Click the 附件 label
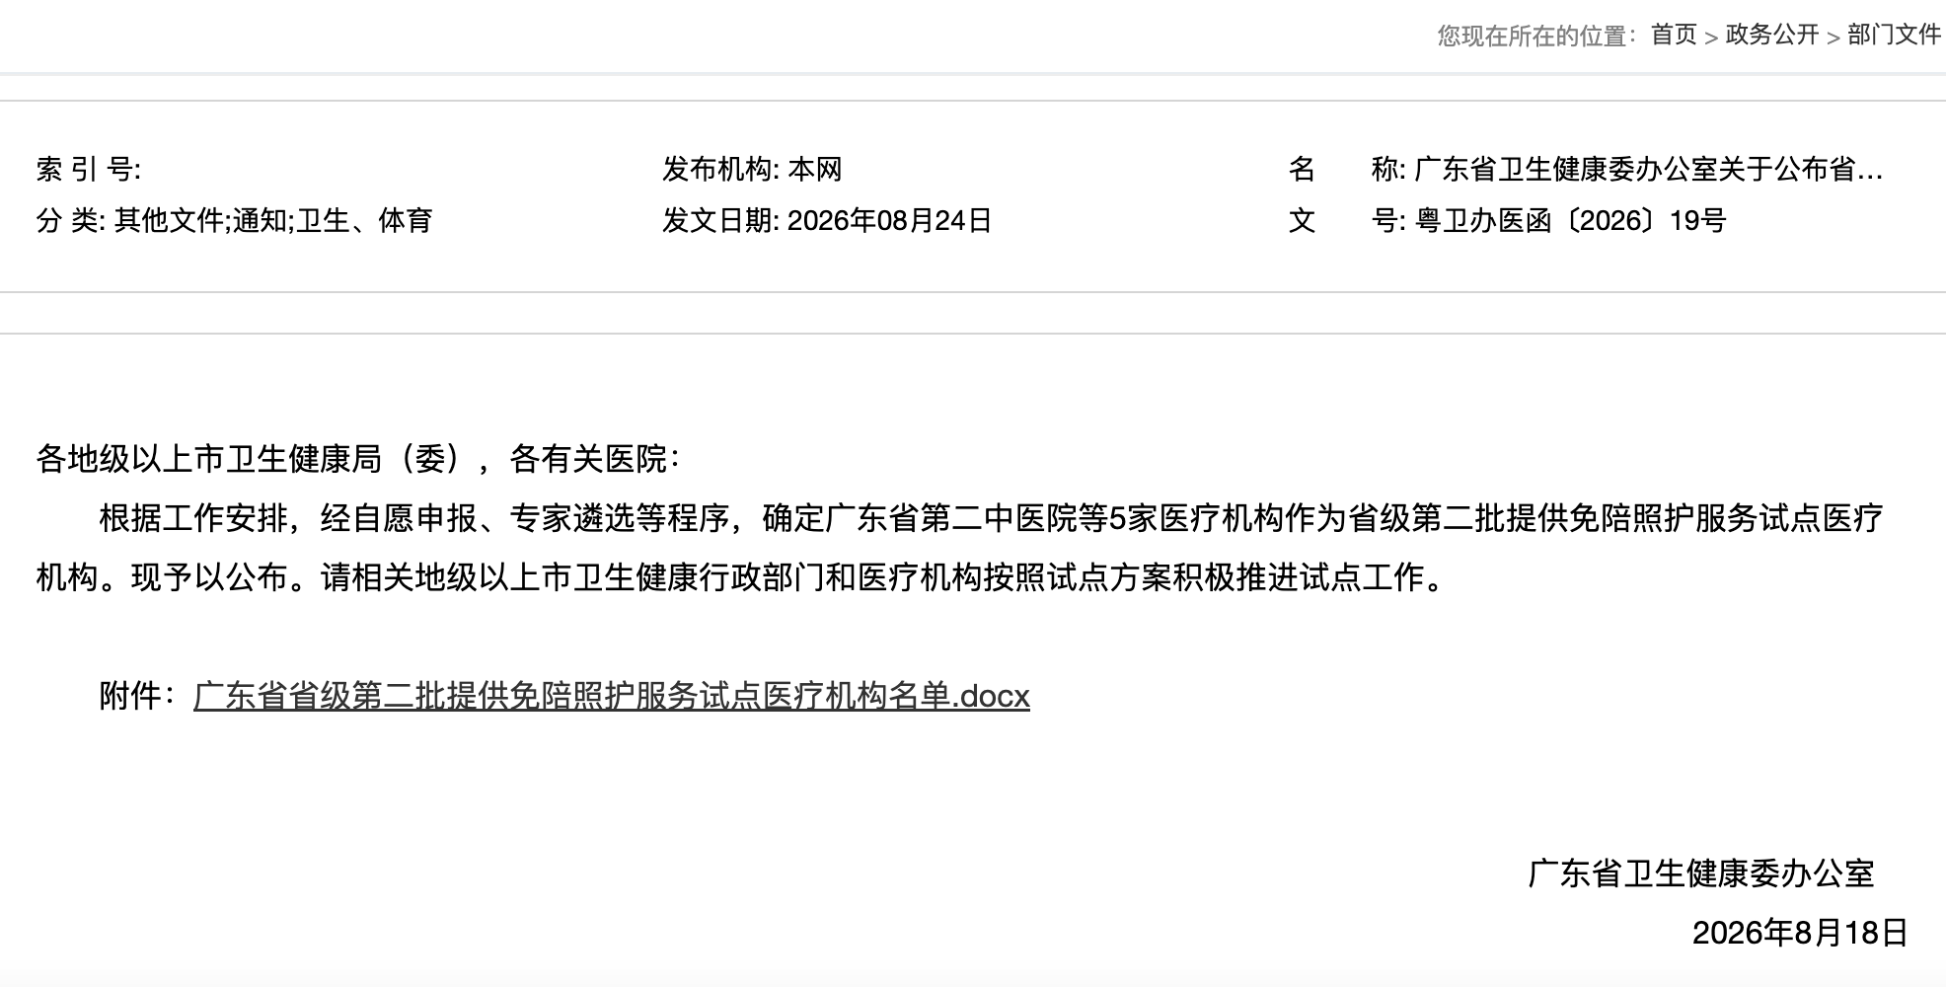1946x987 pixels. click(138, 696)
